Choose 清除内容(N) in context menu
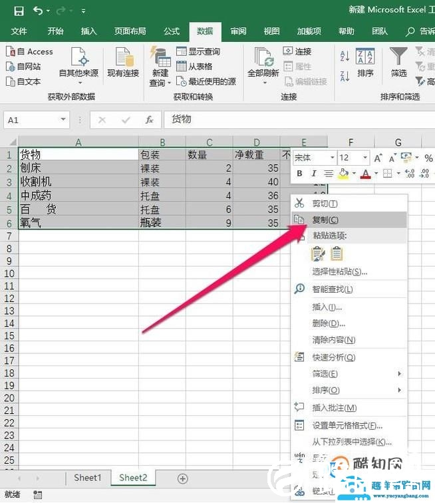 pyautogui.click(x=349, y=340)
